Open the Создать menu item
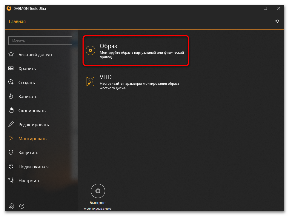Screen dimensions: 289x216 27,83
